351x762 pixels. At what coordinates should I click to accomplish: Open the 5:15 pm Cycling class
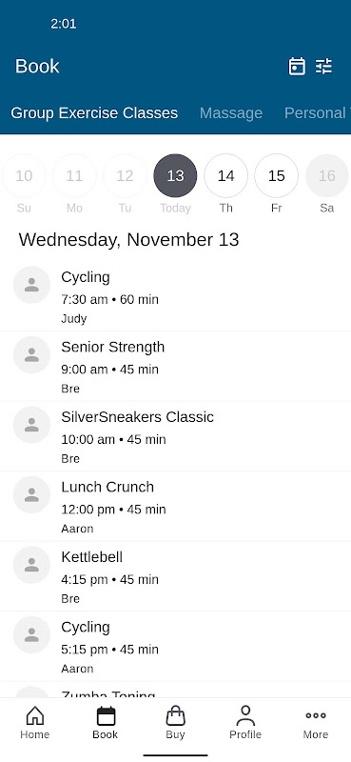point(175,647)
